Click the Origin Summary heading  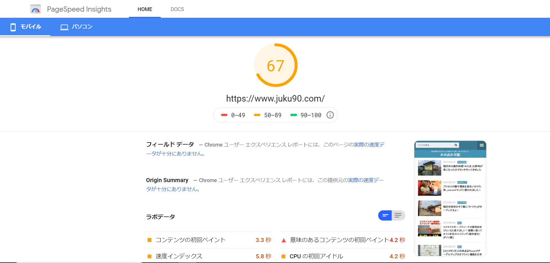(167, 180)
